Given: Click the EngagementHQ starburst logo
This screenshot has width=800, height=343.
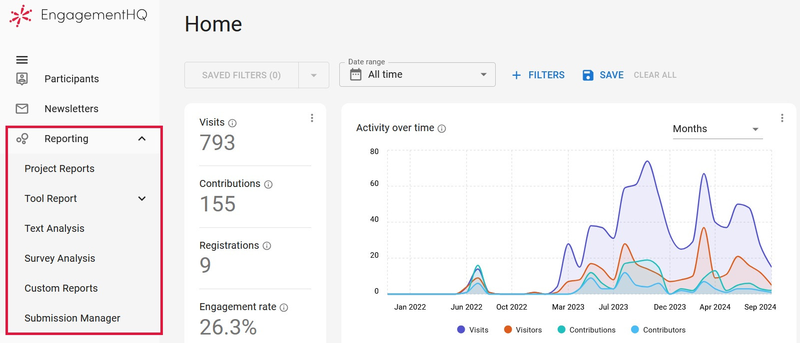Looking at the screenshot, I should coord(20,16).
